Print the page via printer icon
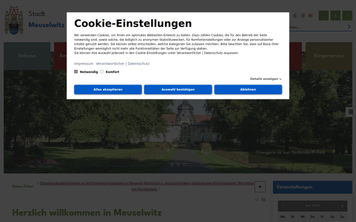356x222 pixels. (x=263, y=200)
